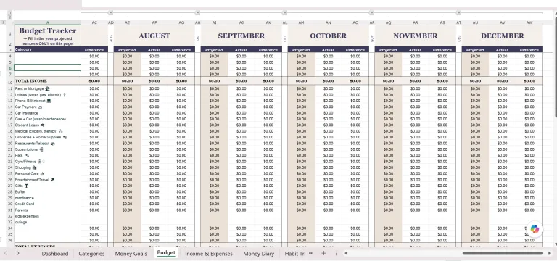Select the Utilities (water, gas, electric) category
Screen dimensions: 557x261
click(47, 95)
